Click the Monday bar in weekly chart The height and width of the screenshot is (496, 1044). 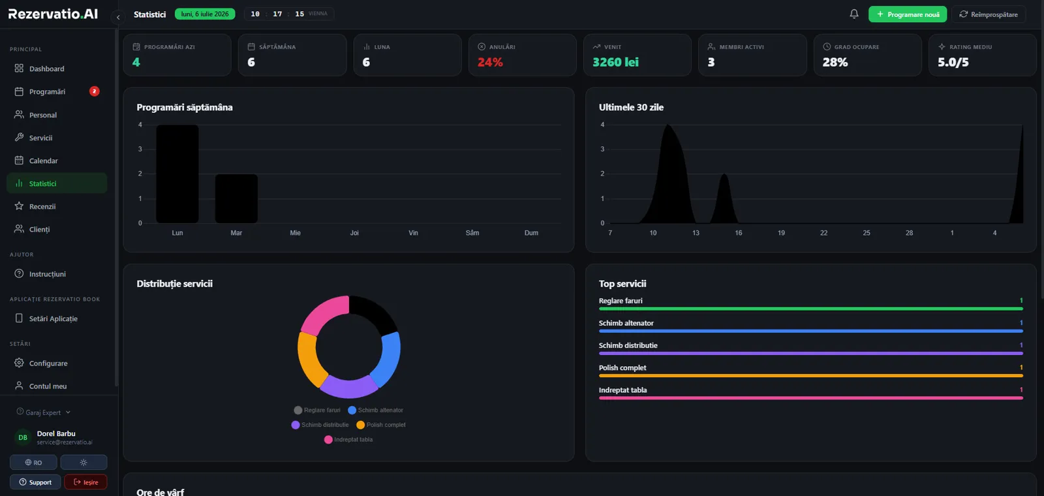pyautogui.click(x=177, y=174)
